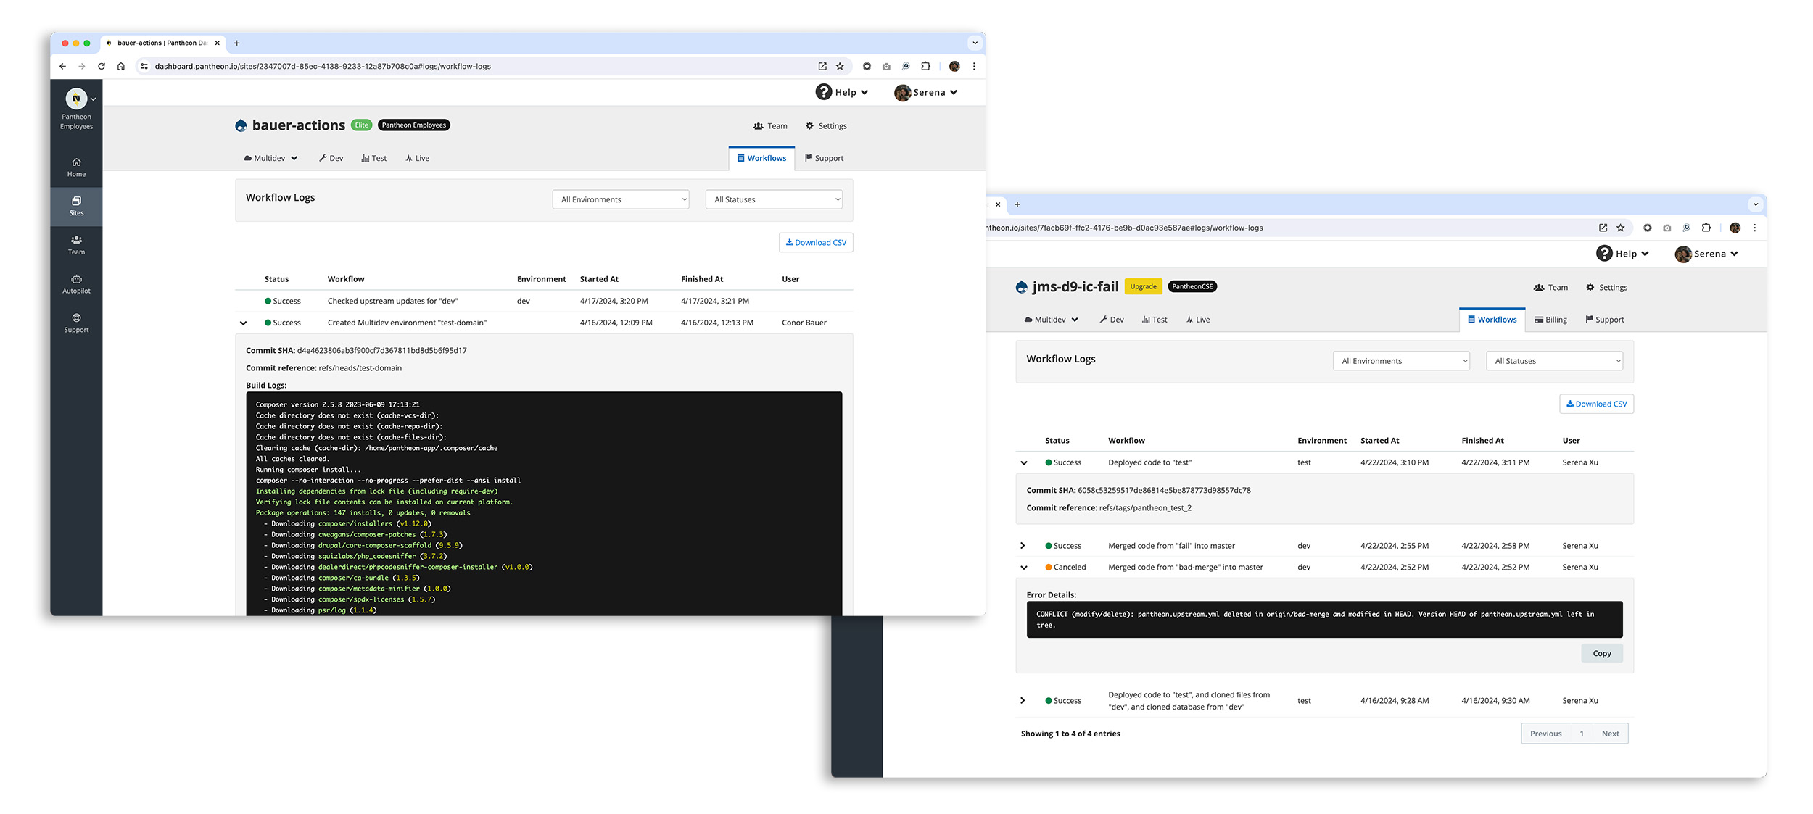Switch to Billing tab on jms-d9-ic-fail
The image size is (1813, 814).
pos(1550,320)
